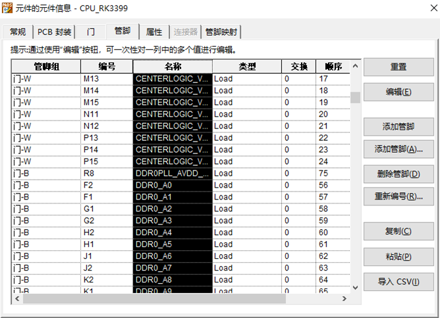Select the DDR0_A0 name cell
This screenshot has width=440, height=318.
[x=173, y=185]
